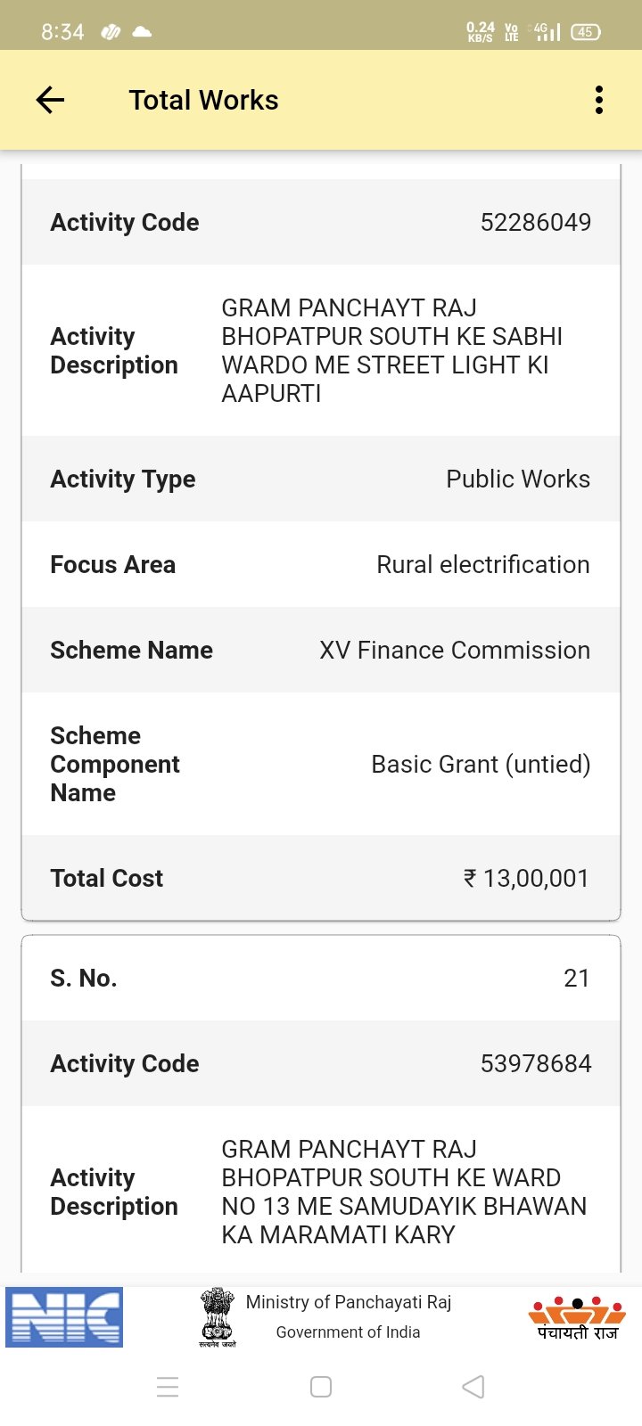Viewport: 642px width, 1426px height.
Task: Select activity code 53978684
Action: pyautogui.click(x=535, y=1063)
